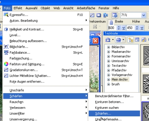Click the Trickkiste thumbnail view icon

137,40
